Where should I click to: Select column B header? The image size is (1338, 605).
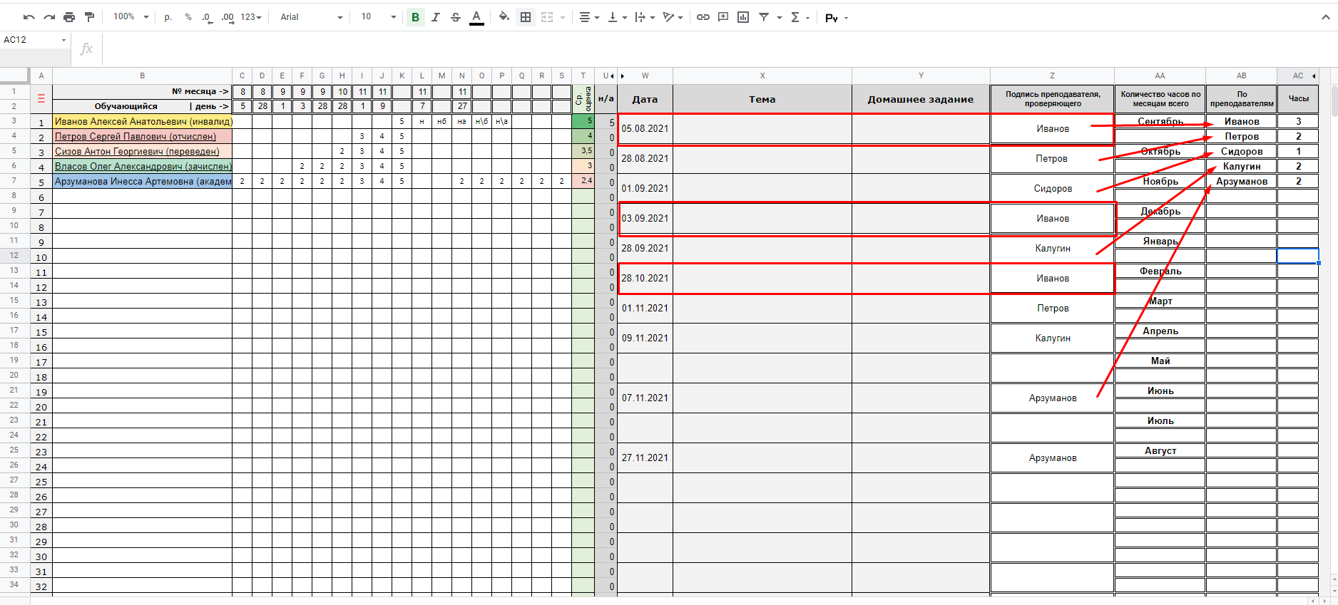[x=142, y=76]
